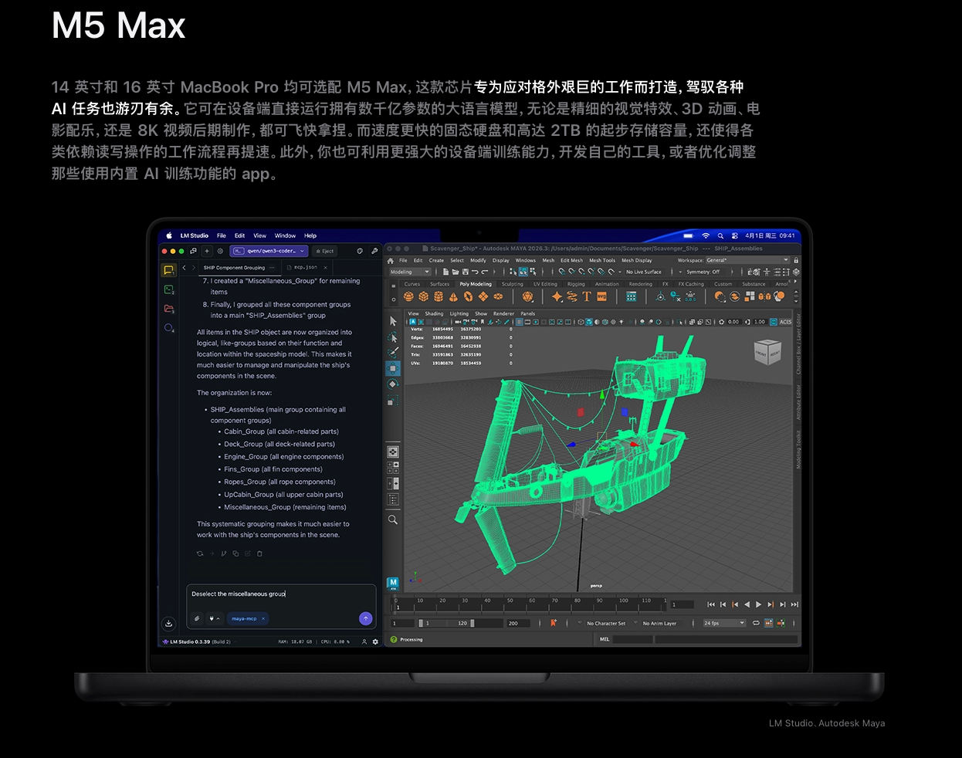
Task: Click the No Live Surface button
Action: tap(644, 272)
